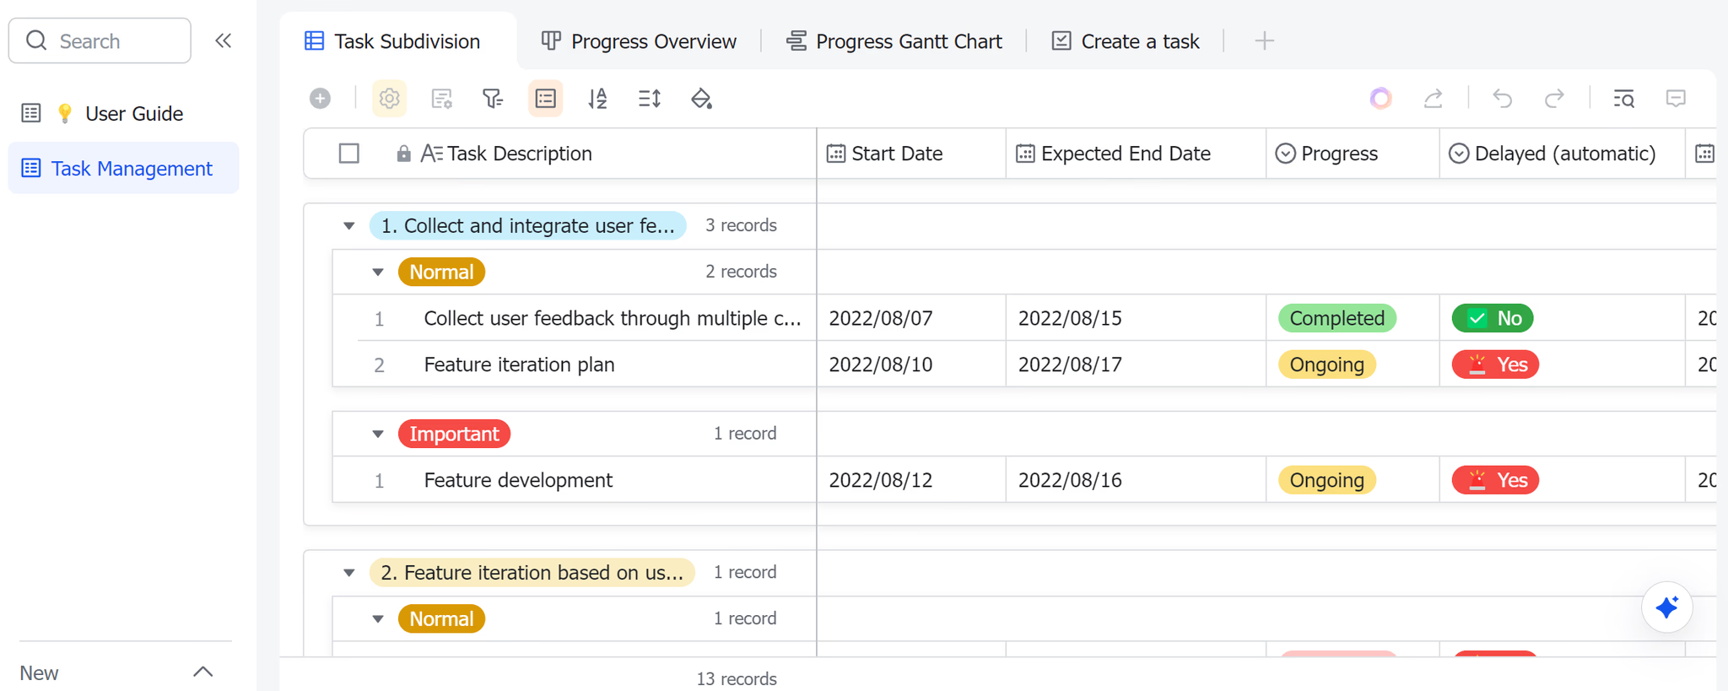Expand the New section chevron
1728x691 pixels.
pyautogui.click(x=202, y=672)
